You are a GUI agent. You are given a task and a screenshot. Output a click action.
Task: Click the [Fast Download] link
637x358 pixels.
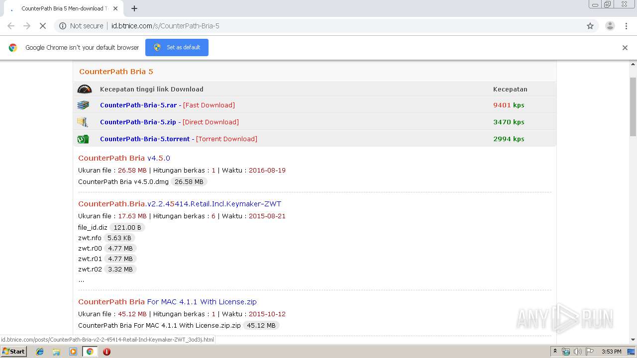tap(209, 105)
